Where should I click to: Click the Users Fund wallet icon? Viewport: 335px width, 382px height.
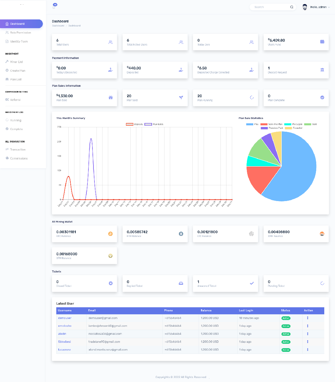(x=322, y=42)
